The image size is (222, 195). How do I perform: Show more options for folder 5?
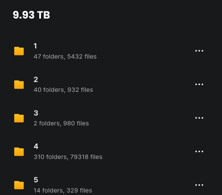[199, 185]
